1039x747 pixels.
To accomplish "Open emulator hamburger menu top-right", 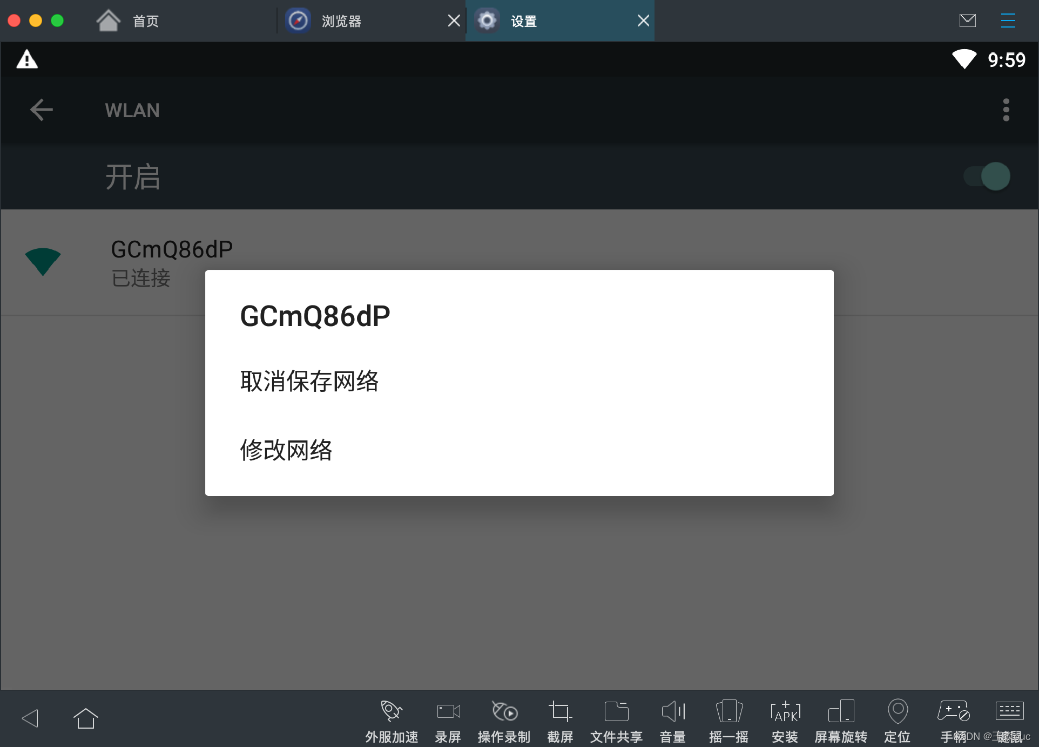I will pos(1008,21).
